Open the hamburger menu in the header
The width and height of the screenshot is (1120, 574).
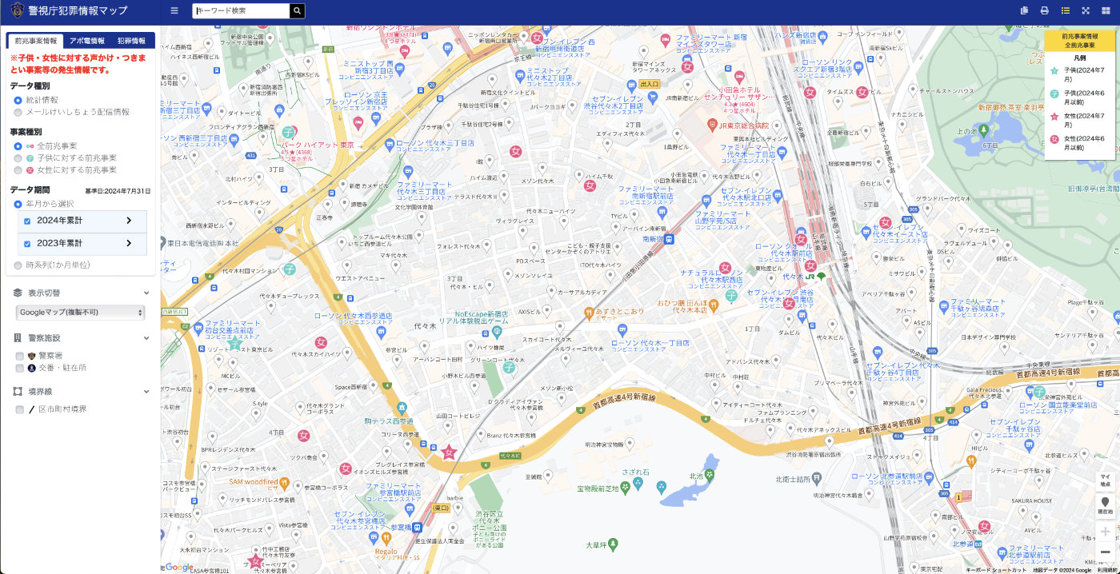174,11
